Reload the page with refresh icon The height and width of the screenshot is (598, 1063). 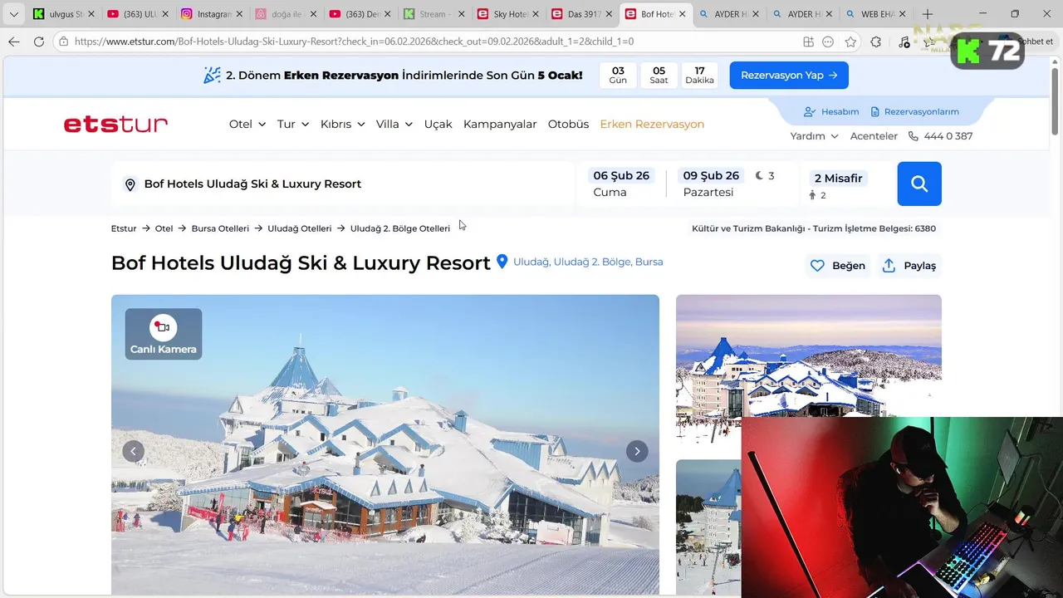click(x=38, y=42)
